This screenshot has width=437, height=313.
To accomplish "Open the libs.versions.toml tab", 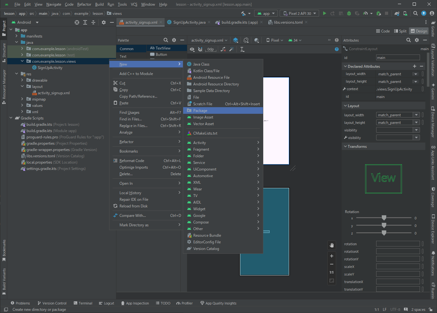I will click(x=288, y=22).
